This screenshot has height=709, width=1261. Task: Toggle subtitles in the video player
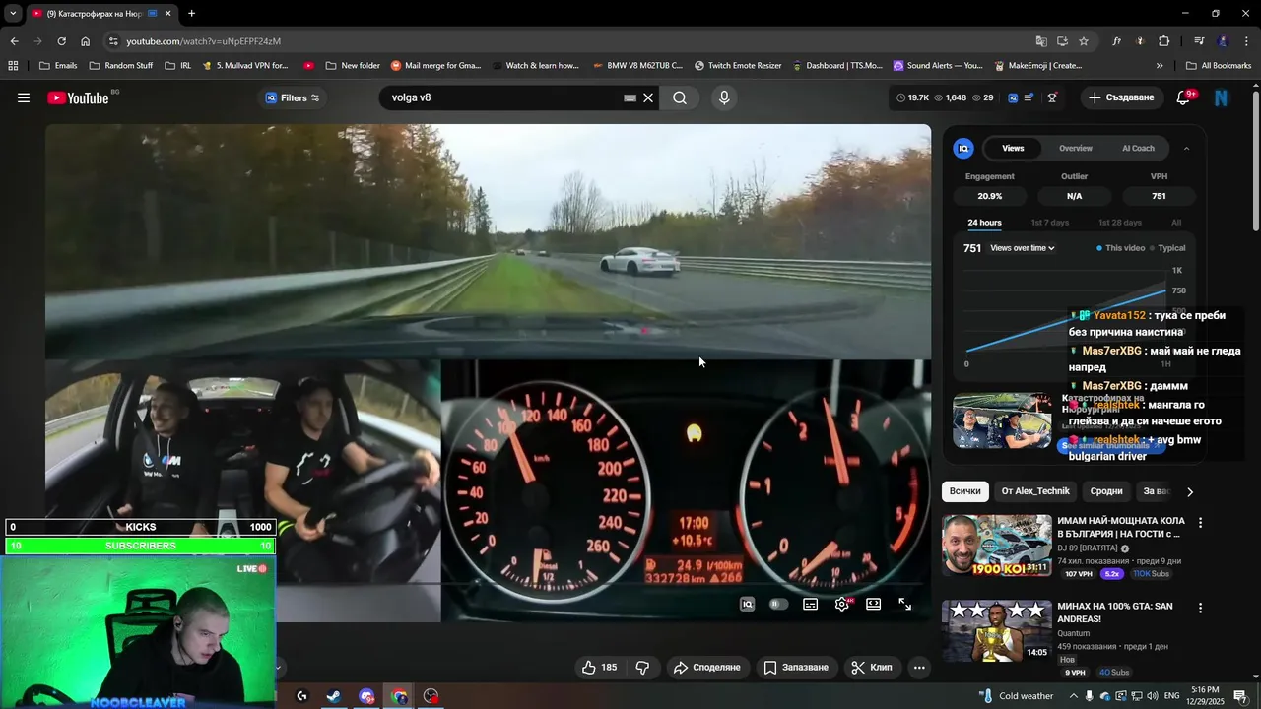click(x=810, y=604)
